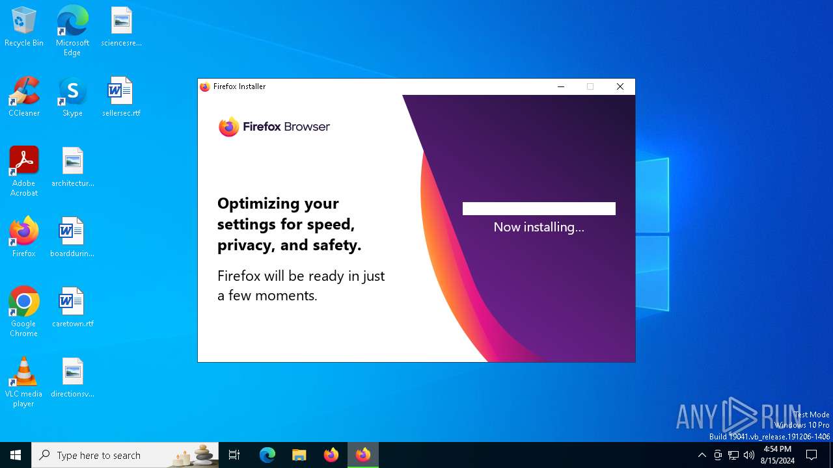
Task: Open the Windows Start menu
Action: click(16, 455)
